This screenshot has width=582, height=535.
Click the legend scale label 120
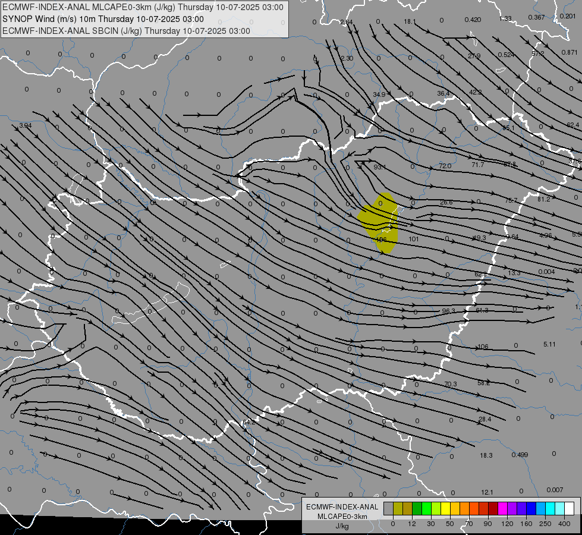(x=507, y=524)
